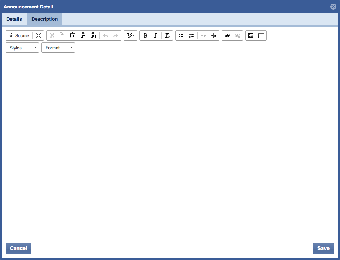This screenshot has width=340, height=260.
Task: Increase the indent level
Action: (x=214, y=36)
